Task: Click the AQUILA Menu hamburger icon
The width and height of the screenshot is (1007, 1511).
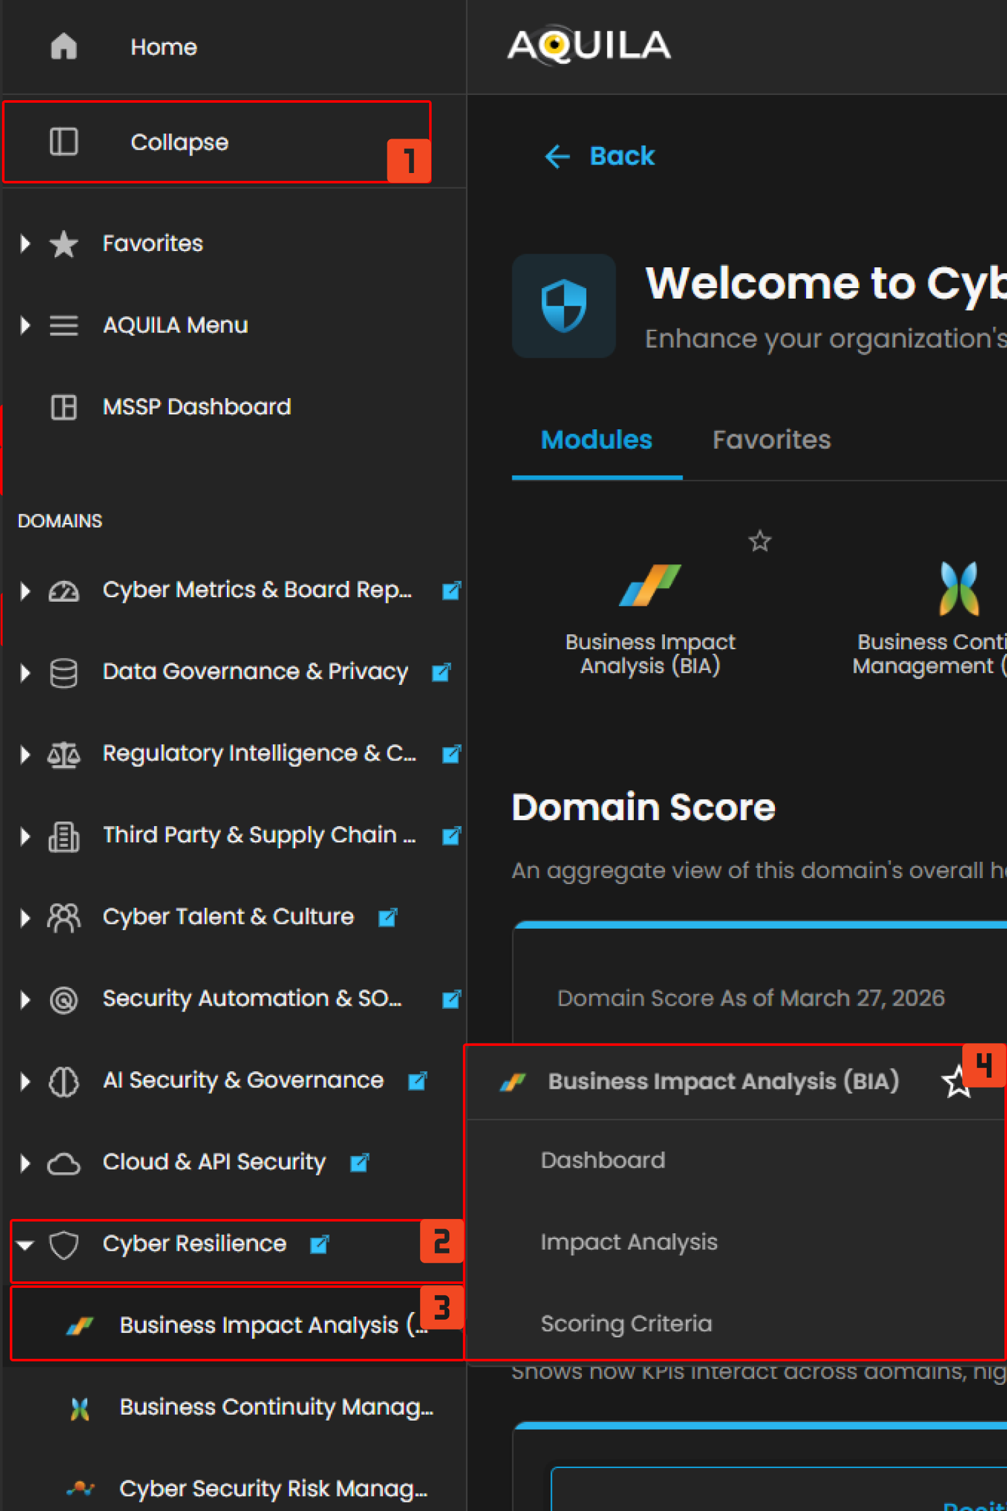Action: 64,325
